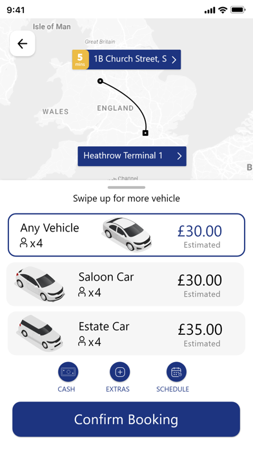253x450 pixels.
Task: Click the CASH label
Action: (66, 389)
